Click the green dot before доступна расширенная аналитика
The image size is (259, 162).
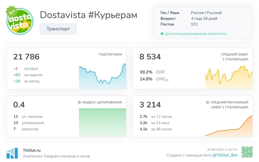click(162, 34)
